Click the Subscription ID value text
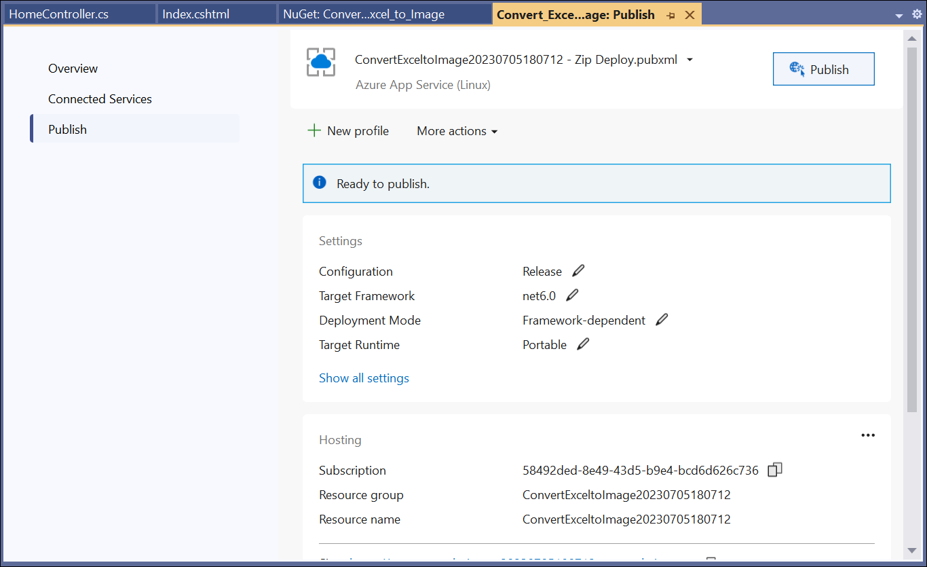This screenshot has width=927, height=567. (x=641, y=471)
